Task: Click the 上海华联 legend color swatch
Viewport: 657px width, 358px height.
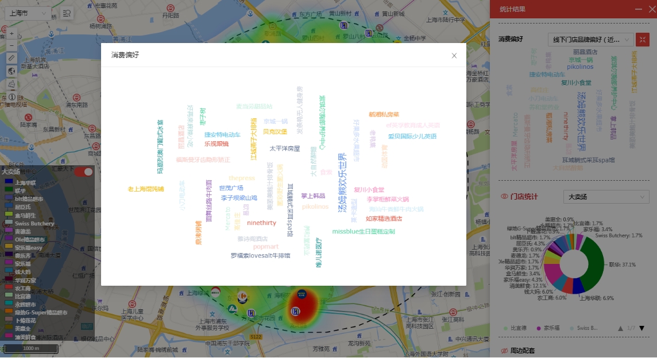Action: click(9, 182)
